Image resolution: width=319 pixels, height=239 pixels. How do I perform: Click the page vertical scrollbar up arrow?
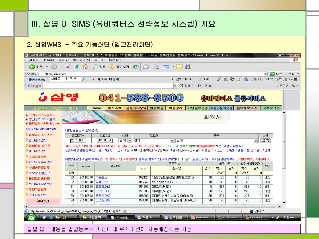tap(284, 112)
